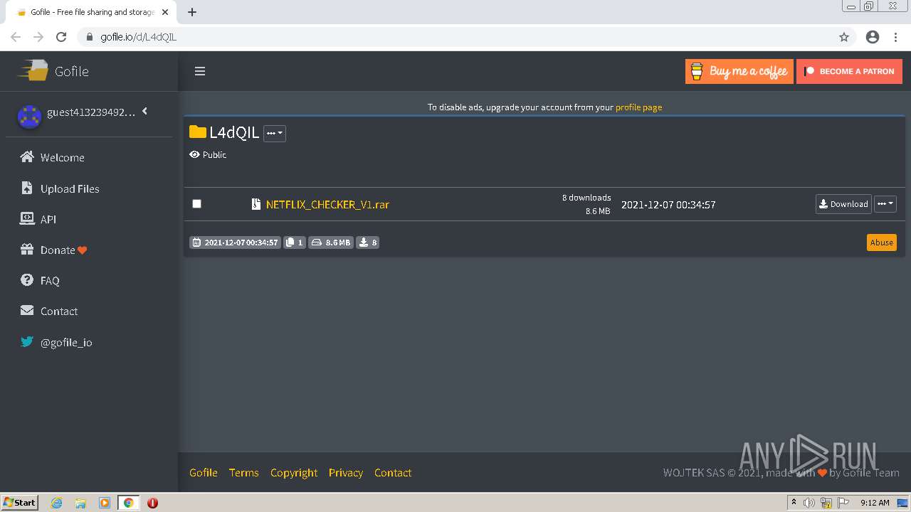Open the Contact sidebar item

tap(59, 311)
